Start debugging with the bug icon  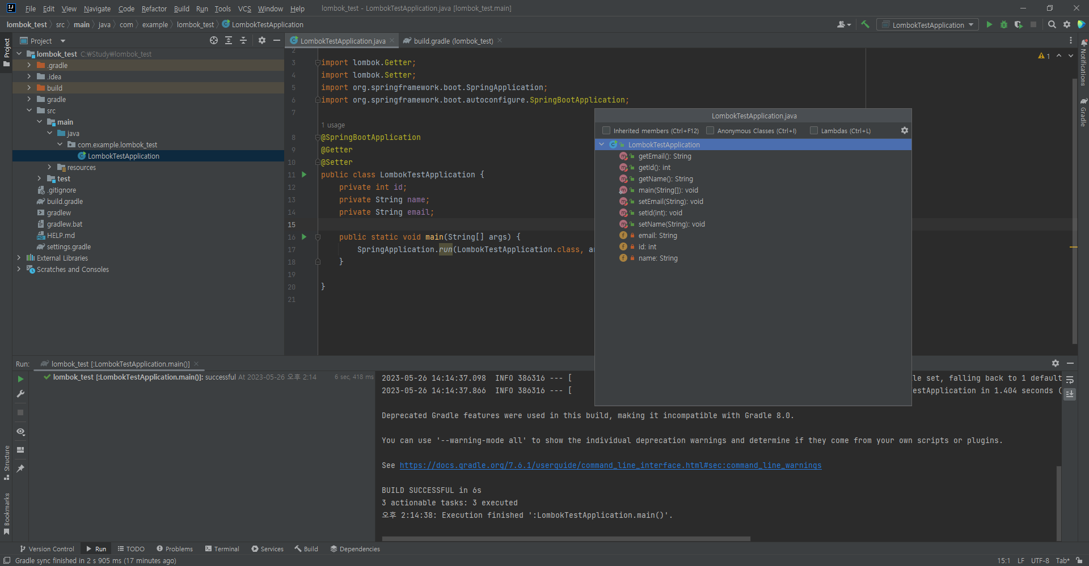pyautogui.click(x=1004, y=24)
